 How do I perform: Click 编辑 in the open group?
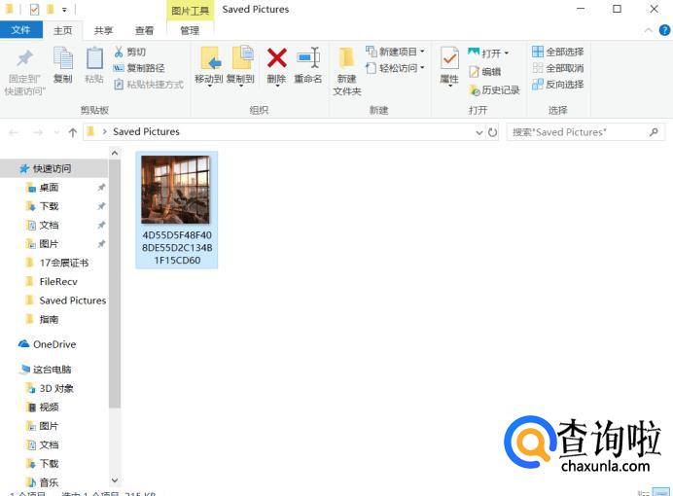coord(485,72)
